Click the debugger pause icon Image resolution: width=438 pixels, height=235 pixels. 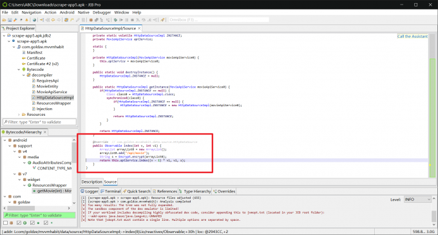pos(126,20)
